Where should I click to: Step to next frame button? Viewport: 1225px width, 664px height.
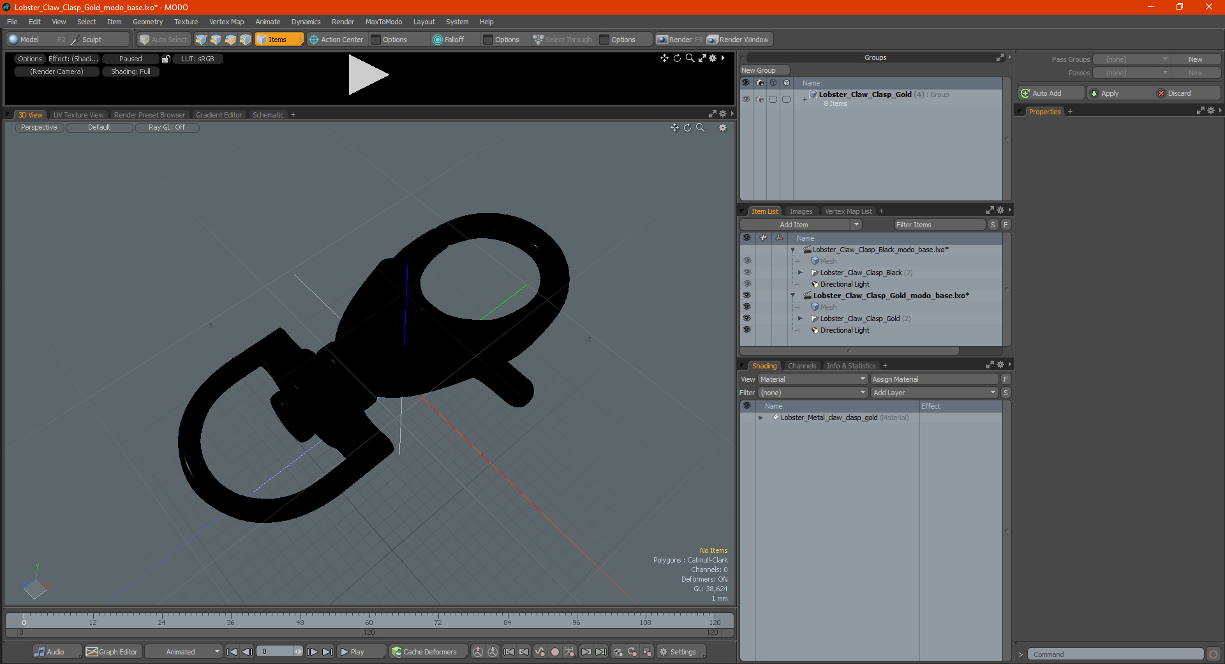click(312, 652)
